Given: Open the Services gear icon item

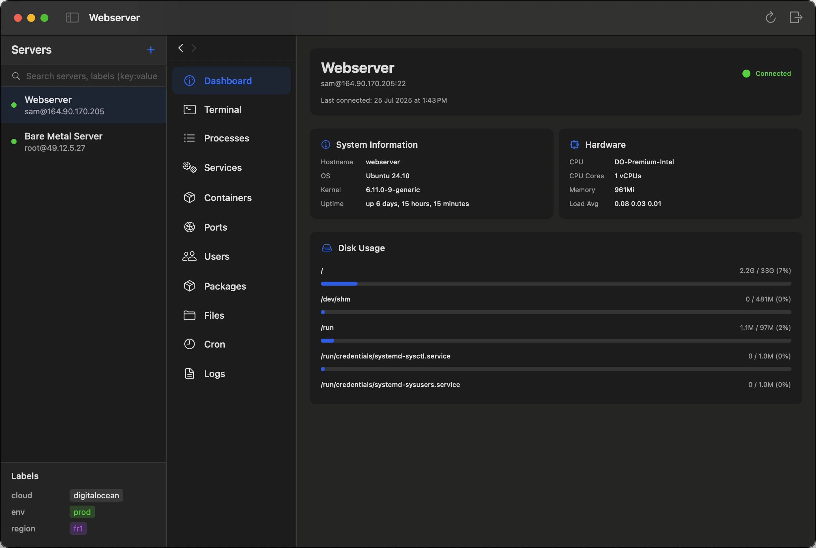Looking at the screenshot, I should tap(231, 167).
